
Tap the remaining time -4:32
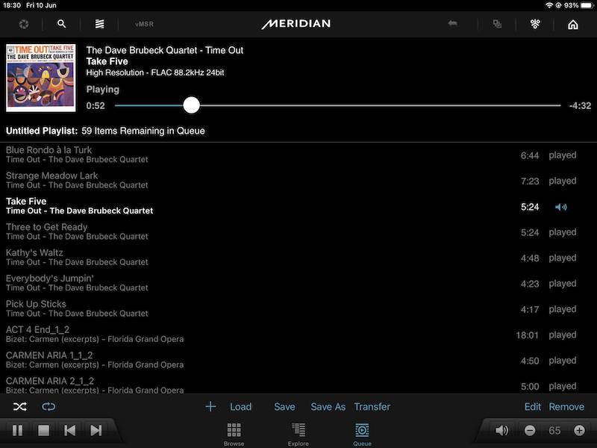click(x=580, y=105)
